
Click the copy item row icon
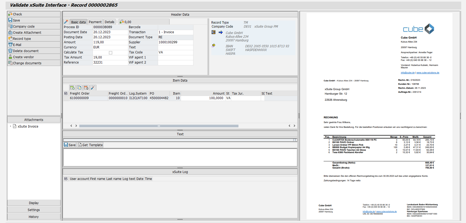pyautogui.click(x=79, y=87)
